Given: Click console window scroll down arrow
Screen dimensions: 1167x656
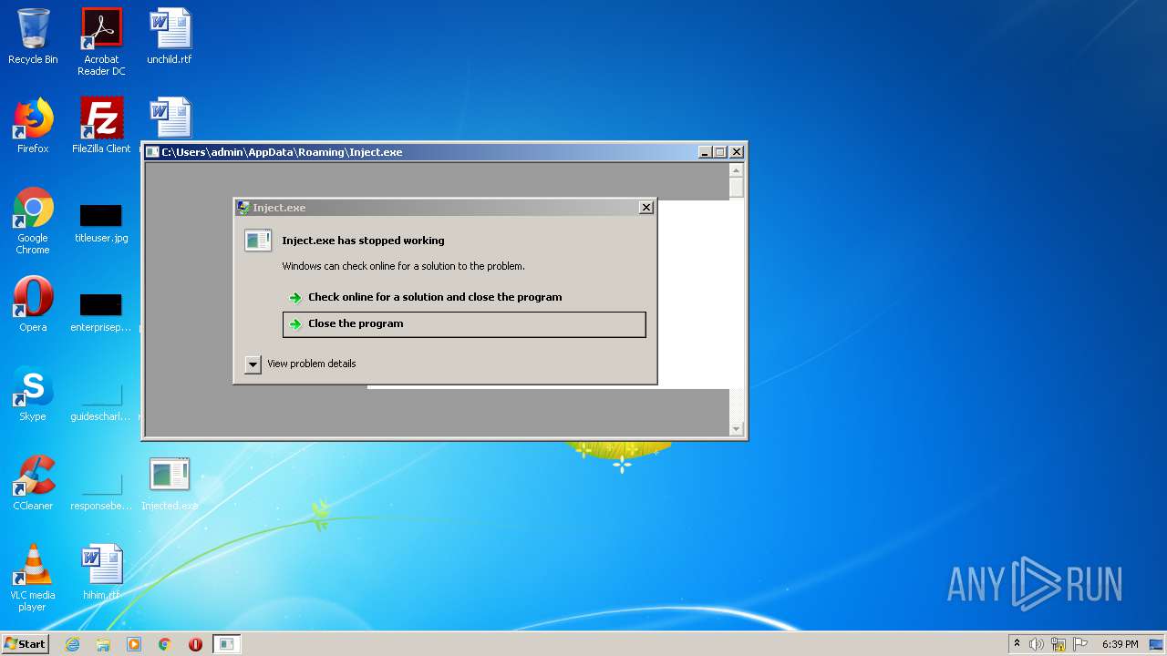Looking at the screenshot, I should point(737,428).
